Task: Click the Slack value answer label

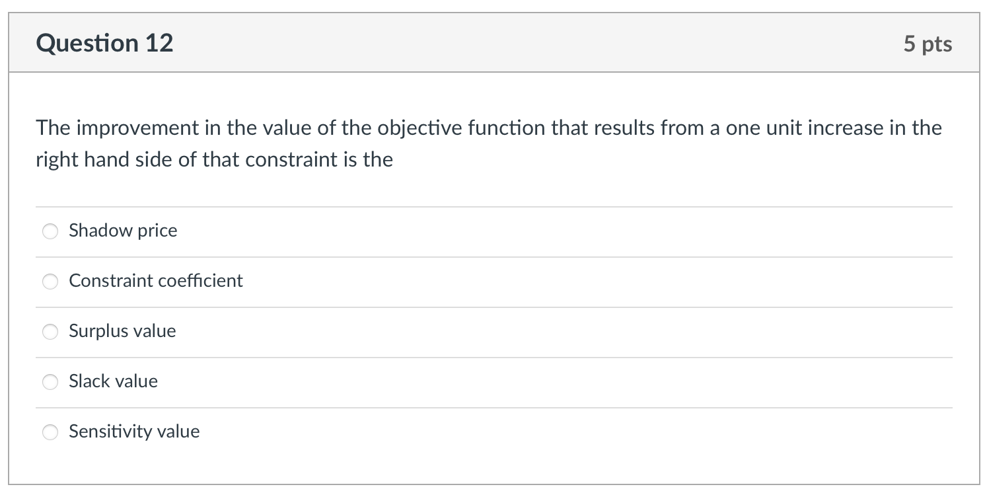Action: click(114, 382)
